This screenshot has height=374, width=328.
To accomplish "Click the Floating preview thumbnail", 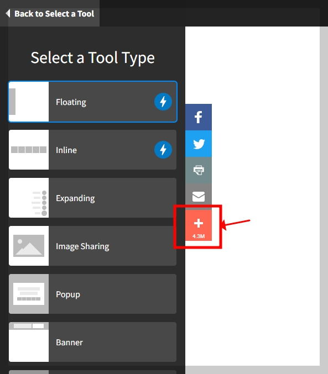I will coord(29,102).
